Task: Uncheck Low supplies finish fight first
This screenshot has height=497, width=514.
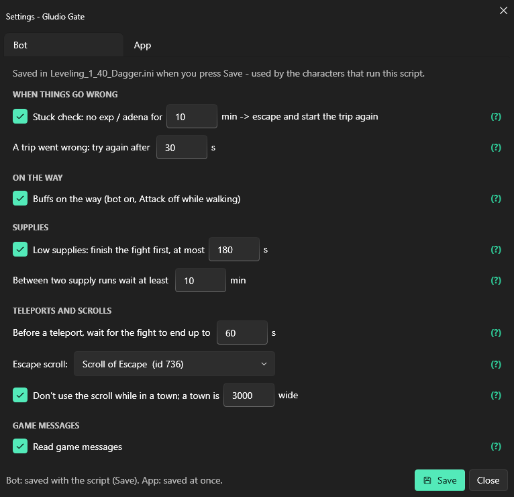Action: (20, 249)
